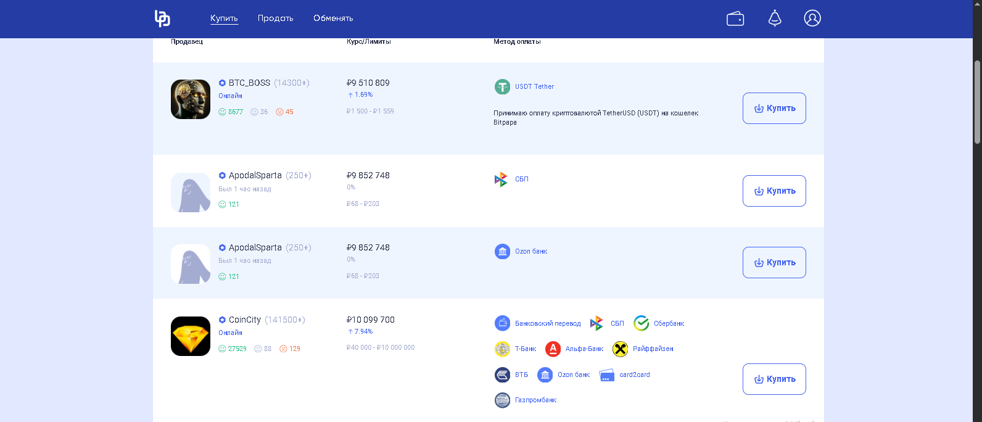Click the page vertical scrollbar
This screenshot has height=422, width=982.
tap(977, 102)
